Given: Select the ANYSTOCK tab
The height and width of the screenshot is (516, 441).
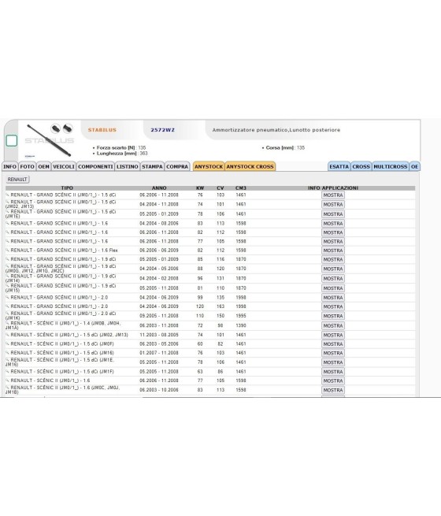Looking at the screenshot, I should click(209, 166).
